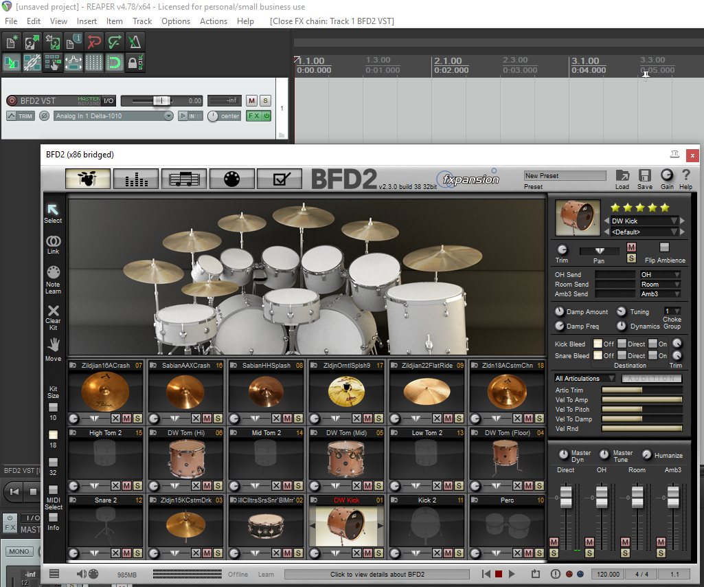The width and height of the screenshot is (704, 587).
Task: Turn Snare Bleed On
Action: coord(652,355)
